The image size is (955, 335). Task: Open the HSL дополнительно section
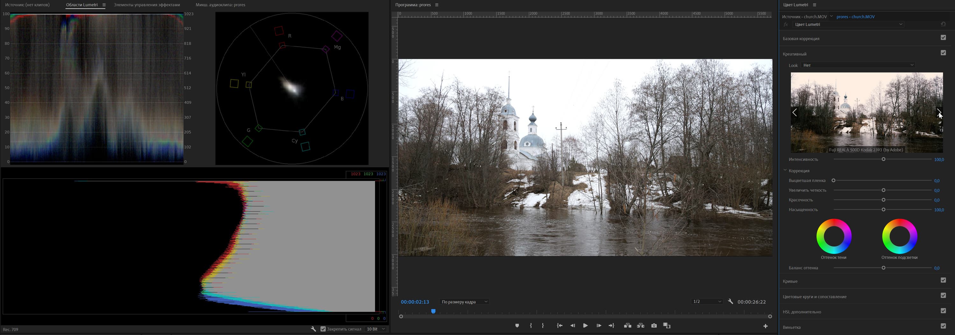click(x=802, y=312)
